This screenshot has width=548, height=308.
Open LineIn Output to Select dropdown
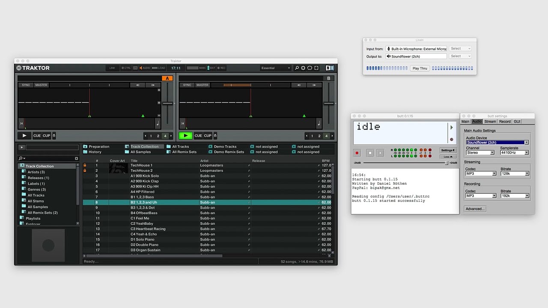(460, 56)
